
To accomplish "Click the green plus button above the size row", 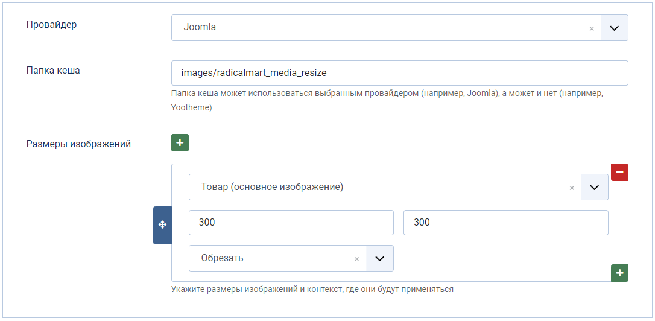I will 180,143.
